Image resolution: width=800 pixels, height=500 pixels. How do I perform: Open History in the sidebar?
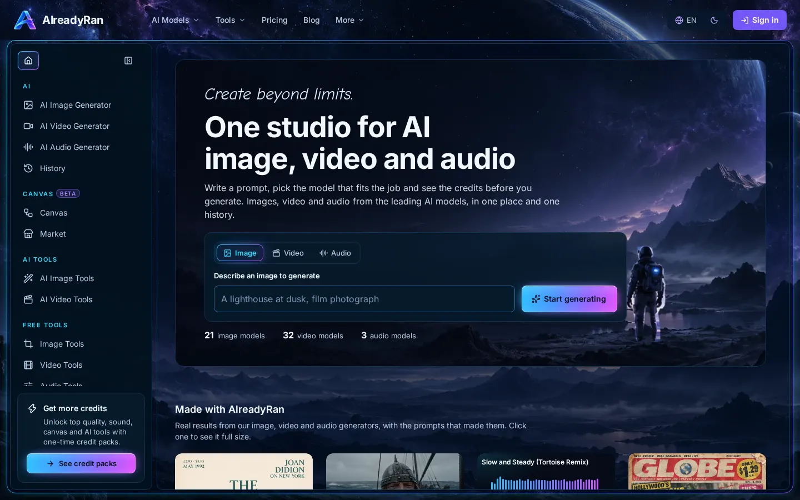point(81,168)
